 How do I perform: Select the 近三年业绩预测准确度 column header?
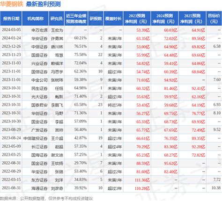76,19
